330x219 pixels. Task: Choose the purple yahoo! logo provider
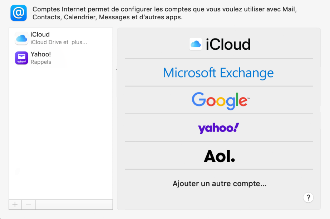tap(219, 128)
